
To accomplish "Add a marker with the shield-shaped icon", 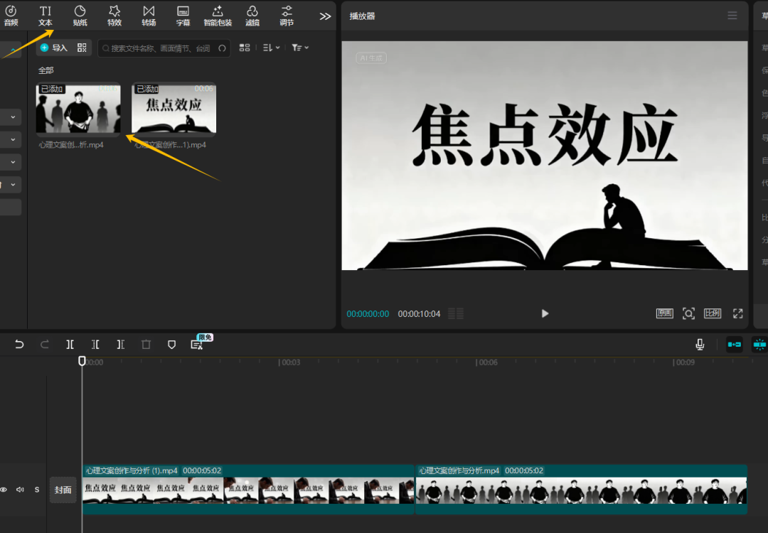I will tap(171, 344).
